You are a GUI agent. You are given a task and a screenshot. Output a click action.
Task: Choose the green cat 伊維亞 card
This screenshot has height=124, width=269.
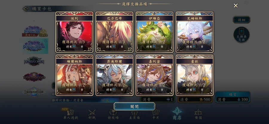(x=155, y=32)
